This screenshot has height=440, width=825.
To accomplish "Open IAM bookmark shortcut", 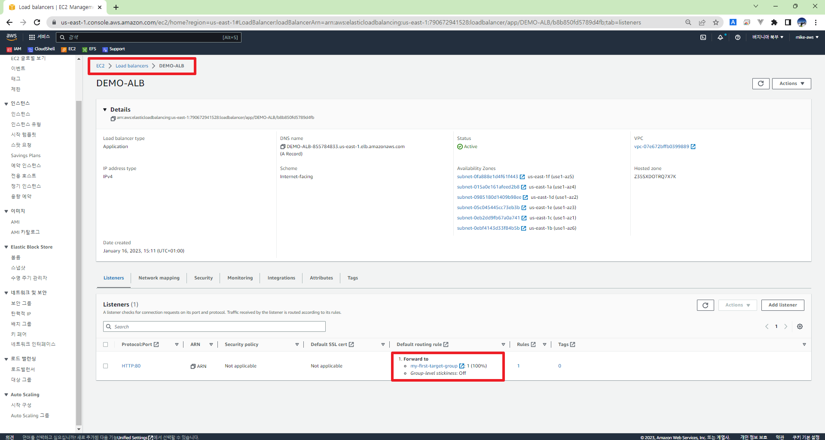I will click(x=14, y=49).
